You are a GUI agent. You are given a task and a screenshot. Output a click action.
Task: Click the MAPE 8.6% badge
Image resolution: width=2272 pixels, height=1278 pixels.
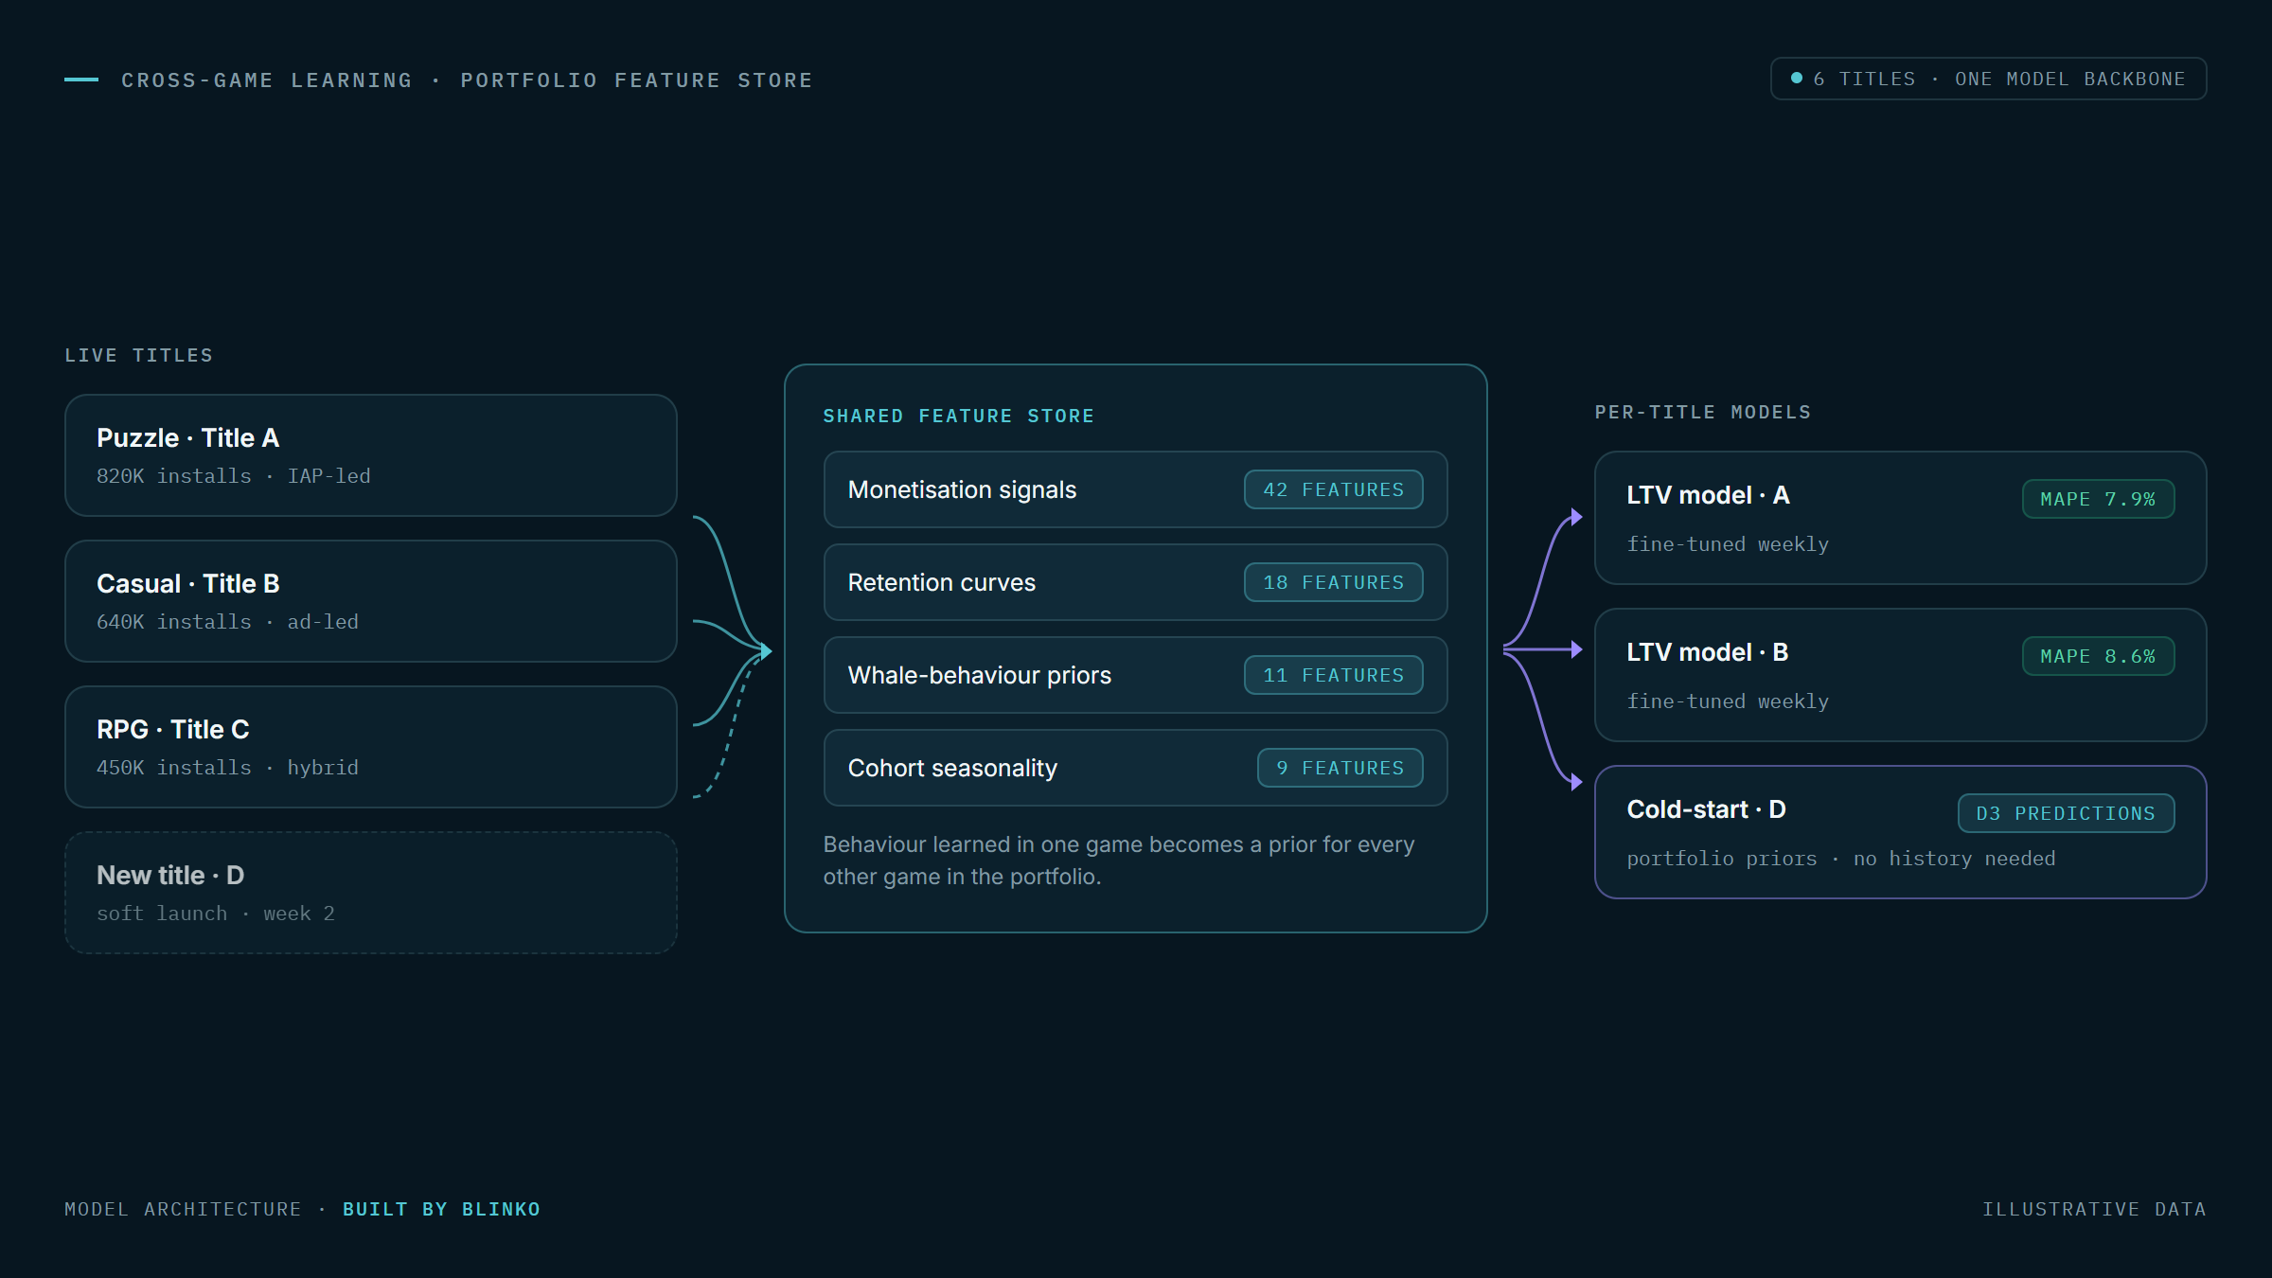2098,656
